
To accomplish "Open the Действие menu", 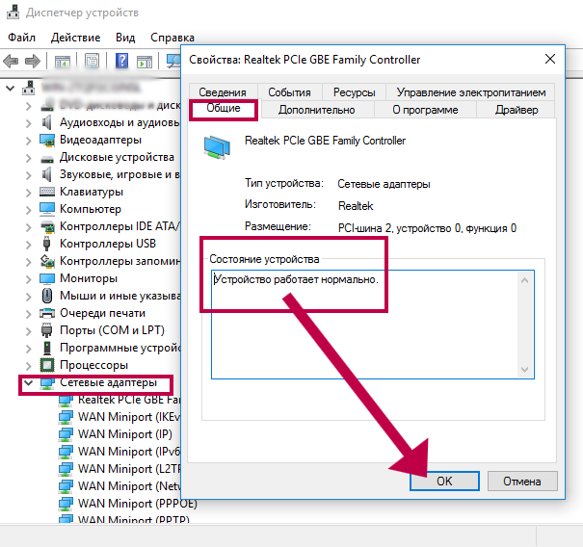I will 75,38.
